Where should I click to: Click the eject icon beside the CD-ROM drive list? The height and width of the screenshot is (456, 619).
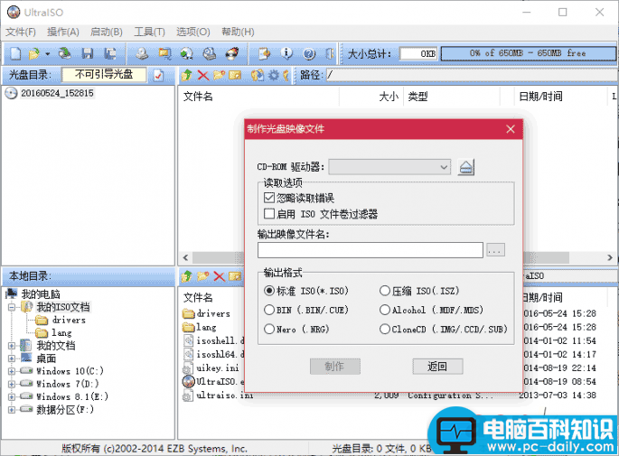coord(465,167)
